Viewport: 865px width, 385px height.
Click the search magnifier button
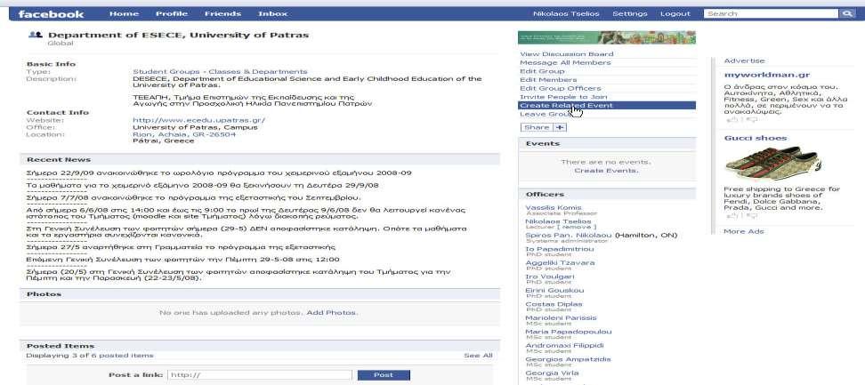click(847, 13)
